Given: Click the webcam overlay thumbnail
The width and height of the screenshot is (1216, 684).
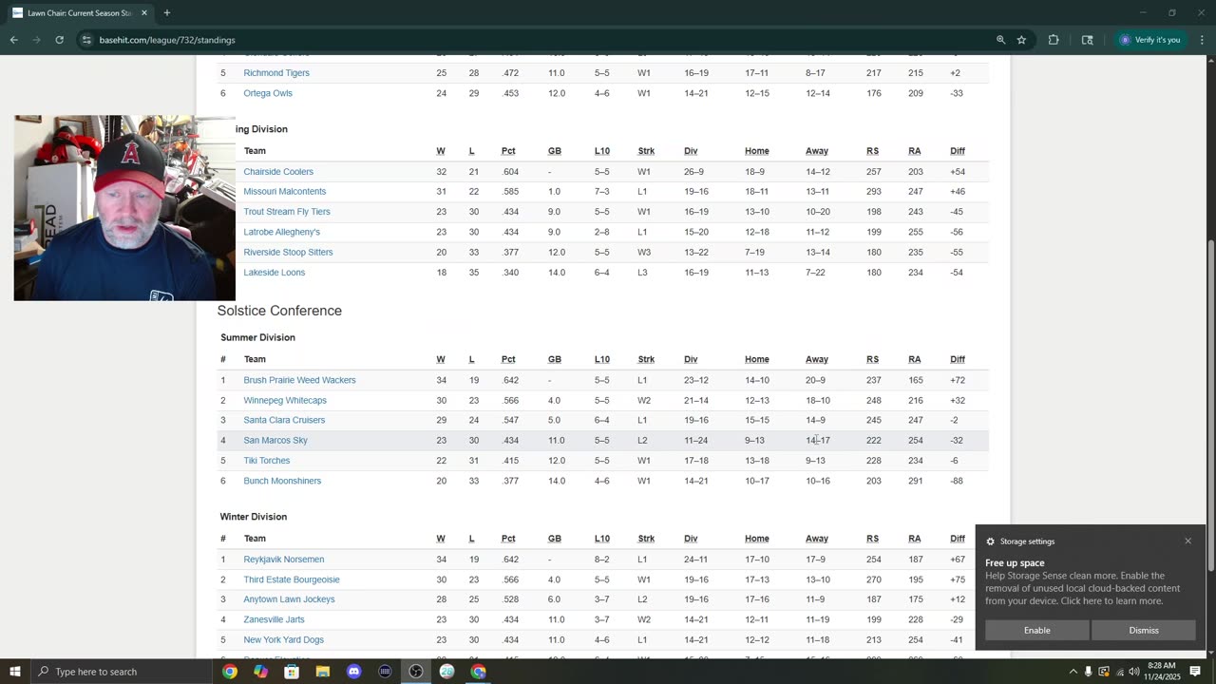Looking at the screenshot, I should click(x=124, y=208).
